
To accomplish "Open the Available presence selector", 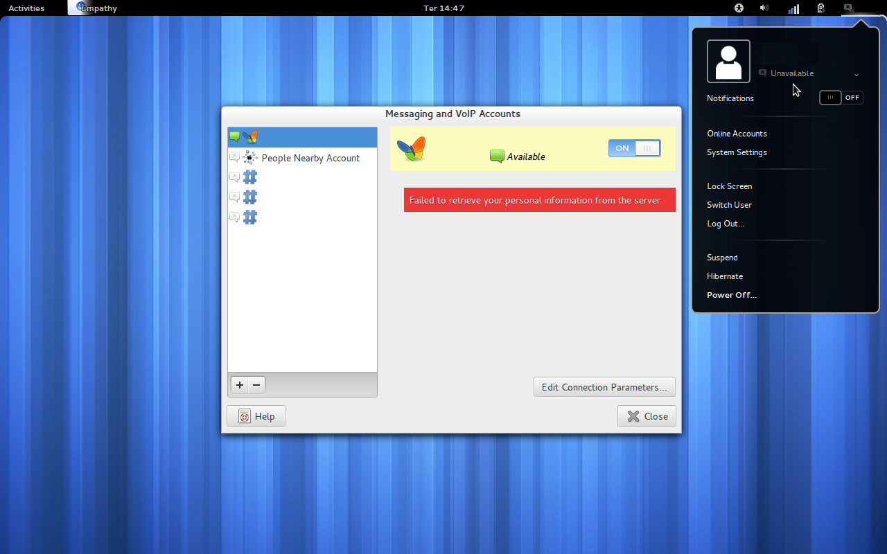I will (x=518, y=157).
